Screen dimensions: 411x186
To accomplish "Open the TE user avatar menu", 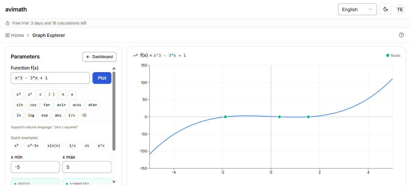I will point(400,9).
